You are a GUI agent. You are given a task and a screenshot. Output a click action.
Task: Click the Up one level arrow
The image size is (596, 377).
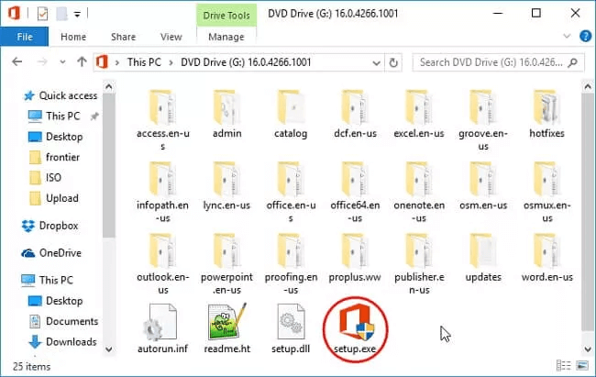pyautogui.click(x=83, y=63)
